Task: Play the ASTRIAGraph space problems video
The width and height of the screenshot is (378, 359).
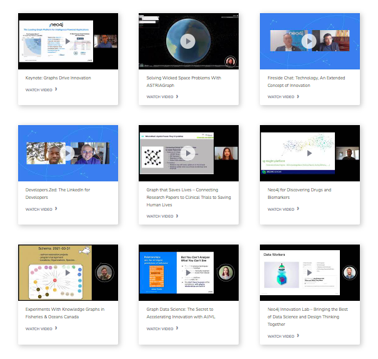Action: [188, 41]
